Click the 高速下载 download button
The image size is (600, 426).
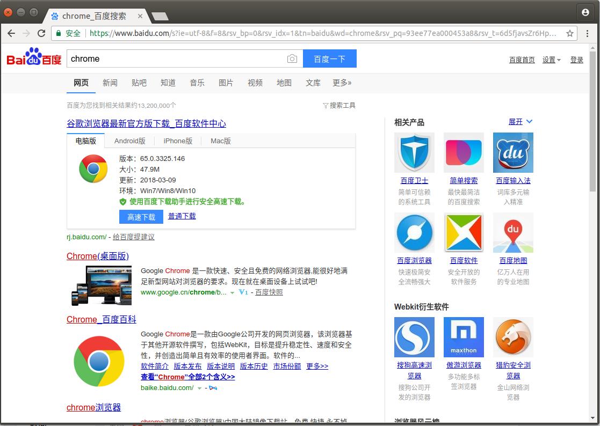pos(141,217)
